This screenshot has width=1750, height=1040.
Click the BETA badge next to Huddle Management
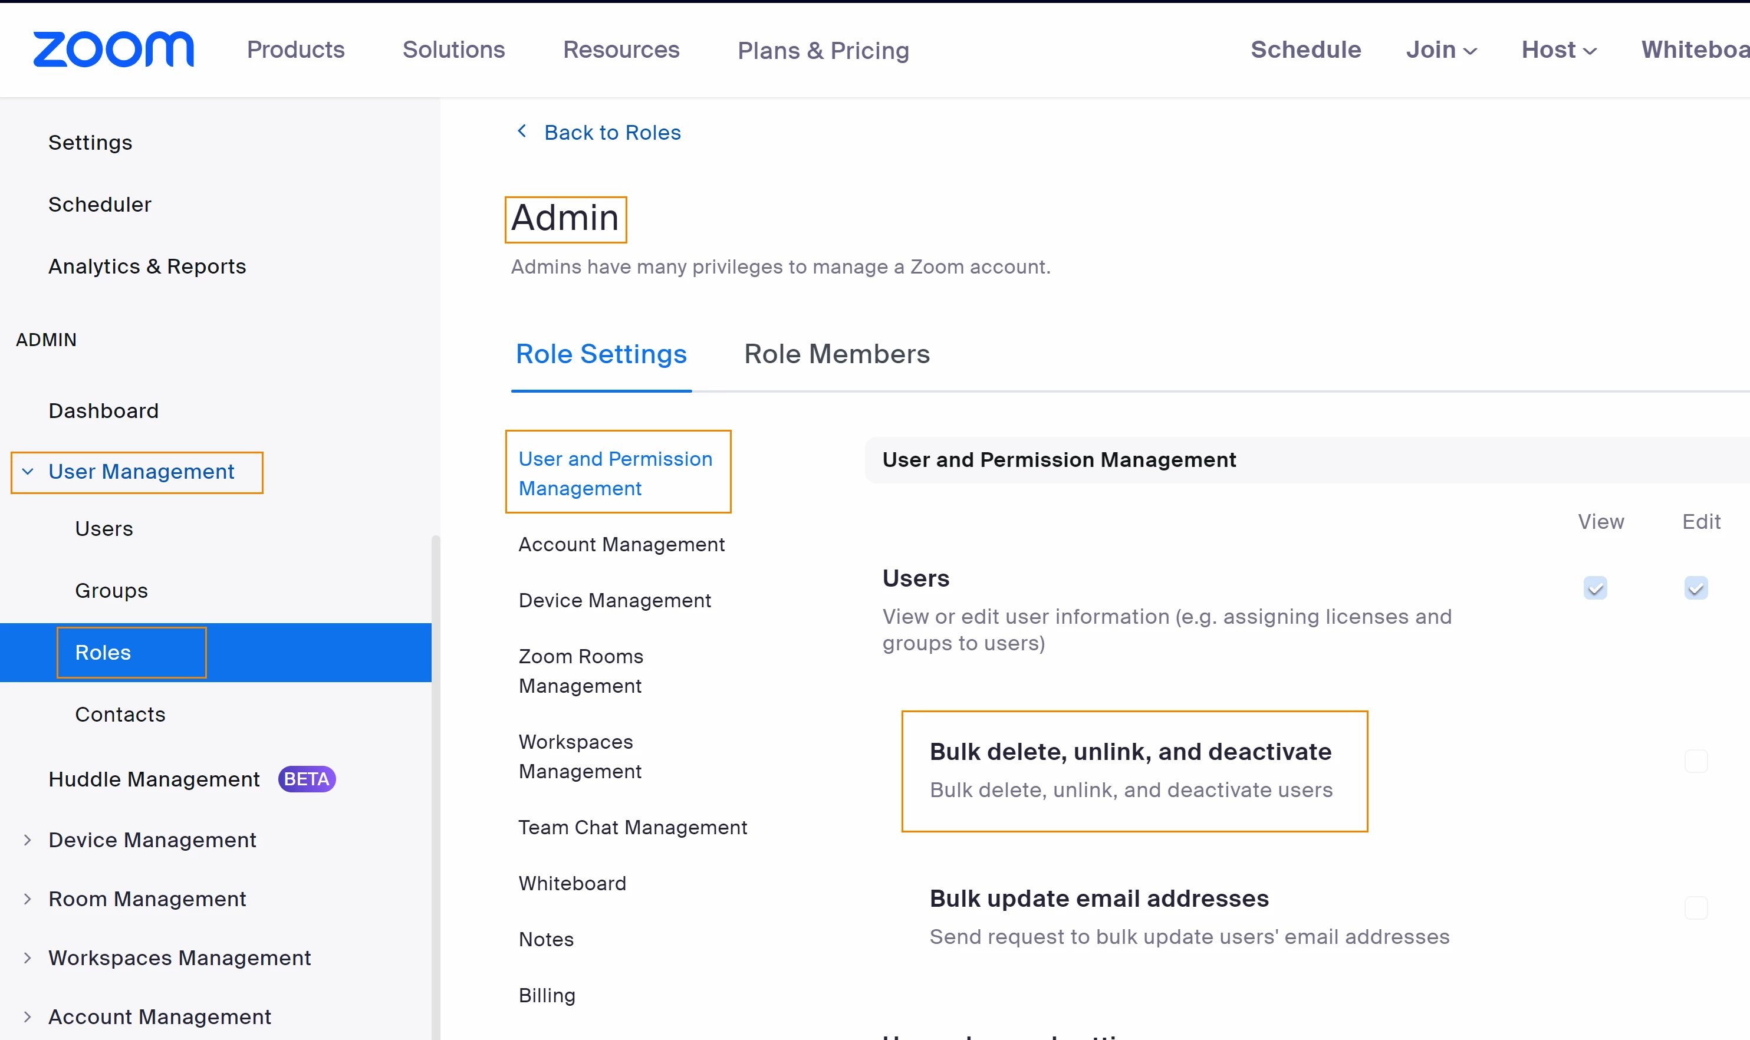[306, 779]
